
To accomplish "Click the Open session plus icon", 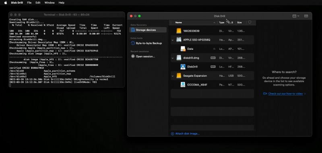I will pyautogui.click(x=133, y=56).
